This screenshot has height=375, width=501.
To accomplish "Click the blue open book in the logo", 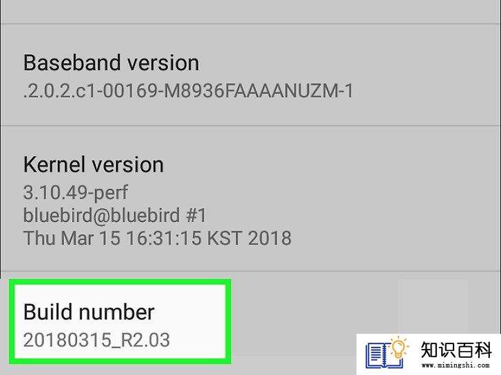I will [383, 356].
